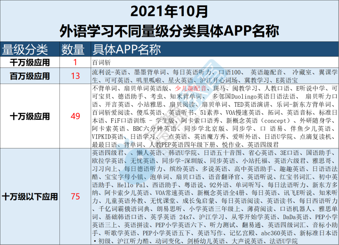Screen dimensions: 339x245
Task: Click the app name "韩语U学院"
Action: (182, 153)
